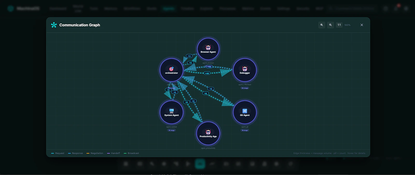
Task: Click the orange Negotiation legend swatch
Action: [88, 153]
